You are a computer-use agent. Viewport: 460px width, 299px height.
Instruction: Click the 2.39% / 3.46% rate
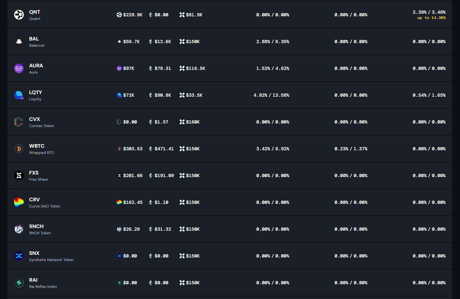click(429, 12)
